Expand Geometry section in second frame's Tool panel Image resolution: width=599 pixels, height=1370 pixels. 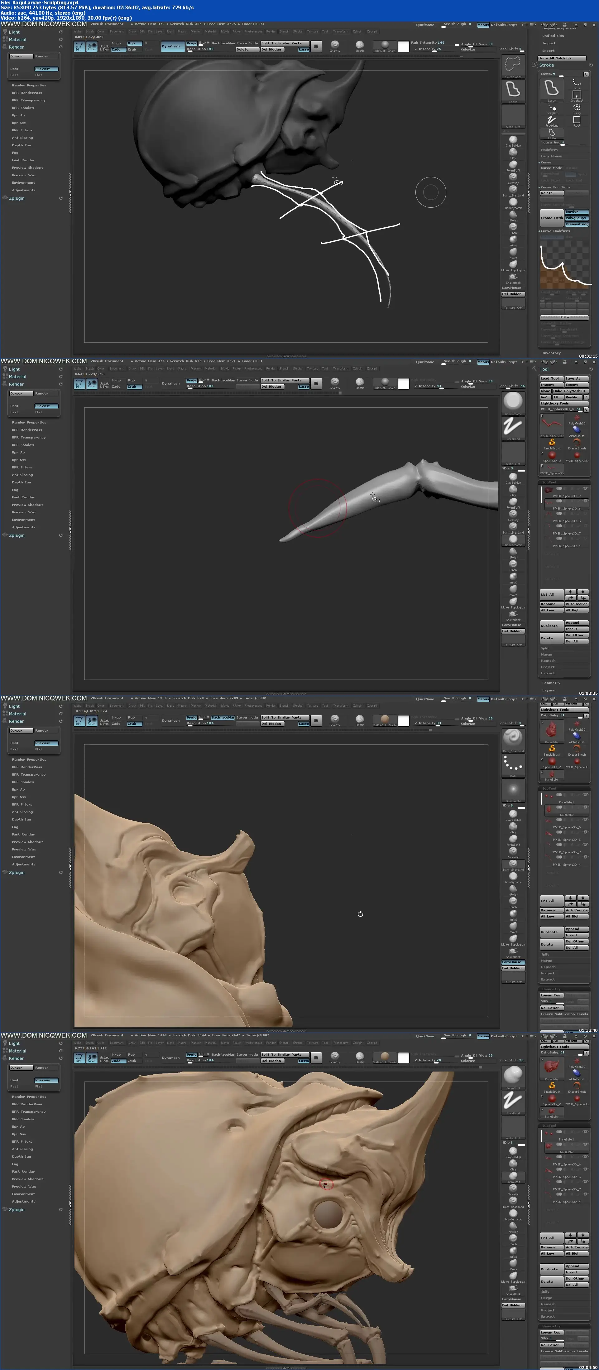551,683
